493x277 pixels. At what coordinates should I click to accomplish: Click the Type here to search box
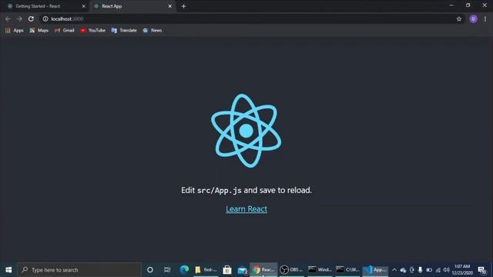pyautogui.click(x=79, y=270)
